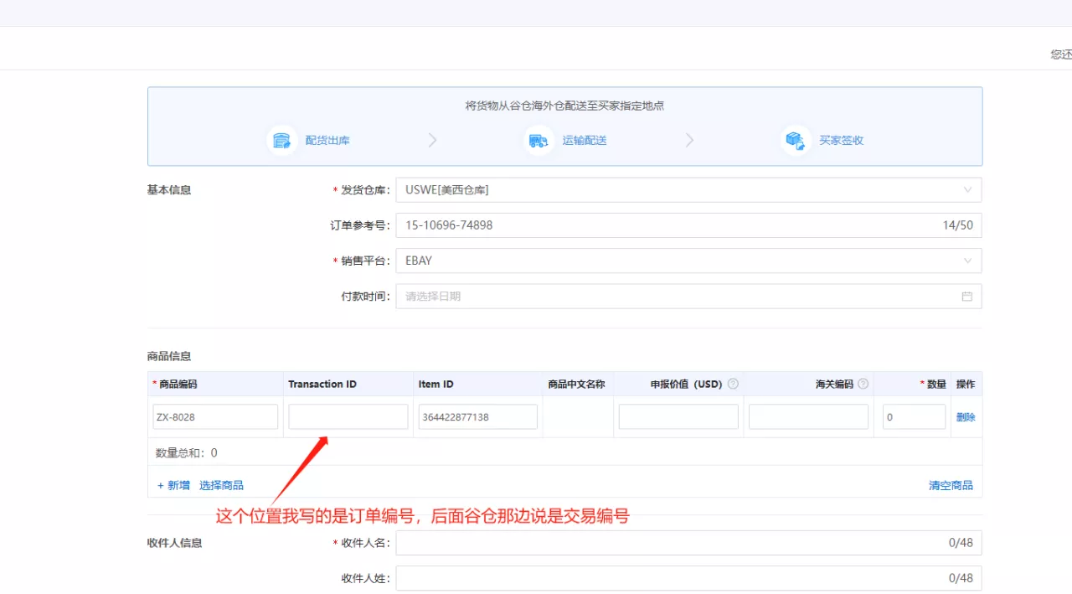Click the help icon next to 海关编码
Image resolution: width=1072 pixels, height=594 pixels.
click(x=864, y=383)
